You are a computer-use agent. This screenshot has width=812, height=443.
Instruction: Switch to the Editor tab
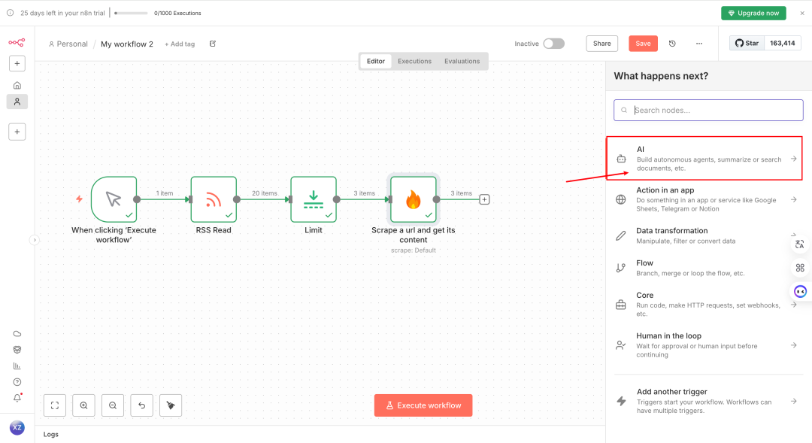376,61
